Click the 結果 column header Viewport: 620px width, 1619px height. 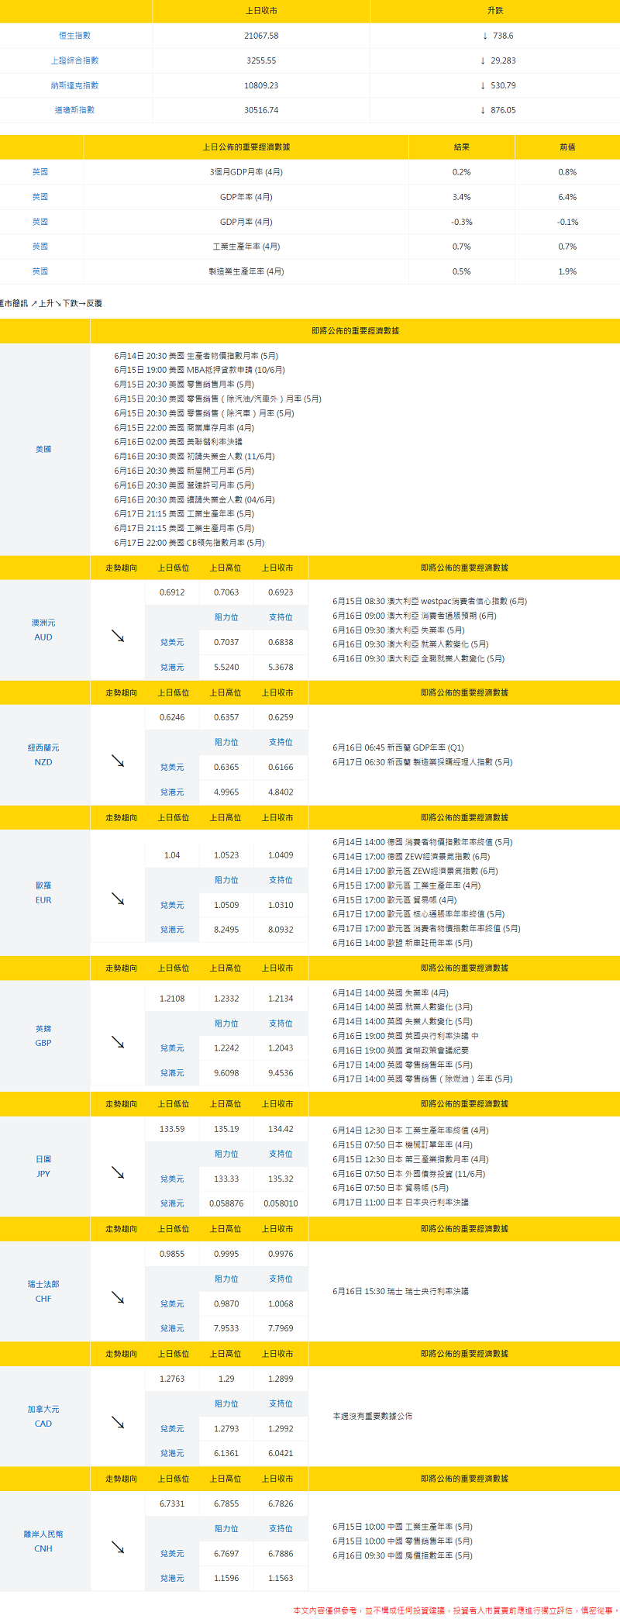(x=462, y=147)
